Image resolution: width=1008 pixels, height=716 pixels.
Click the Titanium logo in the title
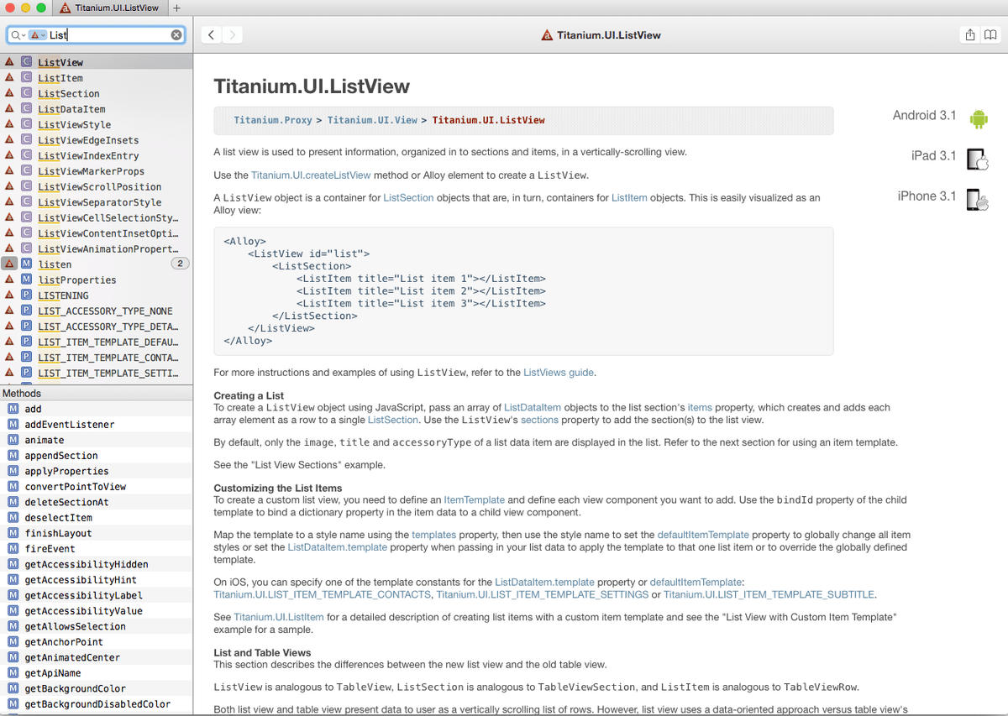click(547, 35)
